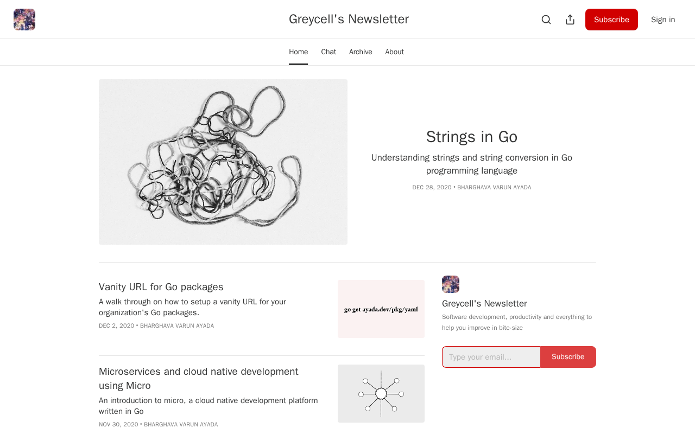Click the Vanity URL for Go packages title

tap(161, 287)
